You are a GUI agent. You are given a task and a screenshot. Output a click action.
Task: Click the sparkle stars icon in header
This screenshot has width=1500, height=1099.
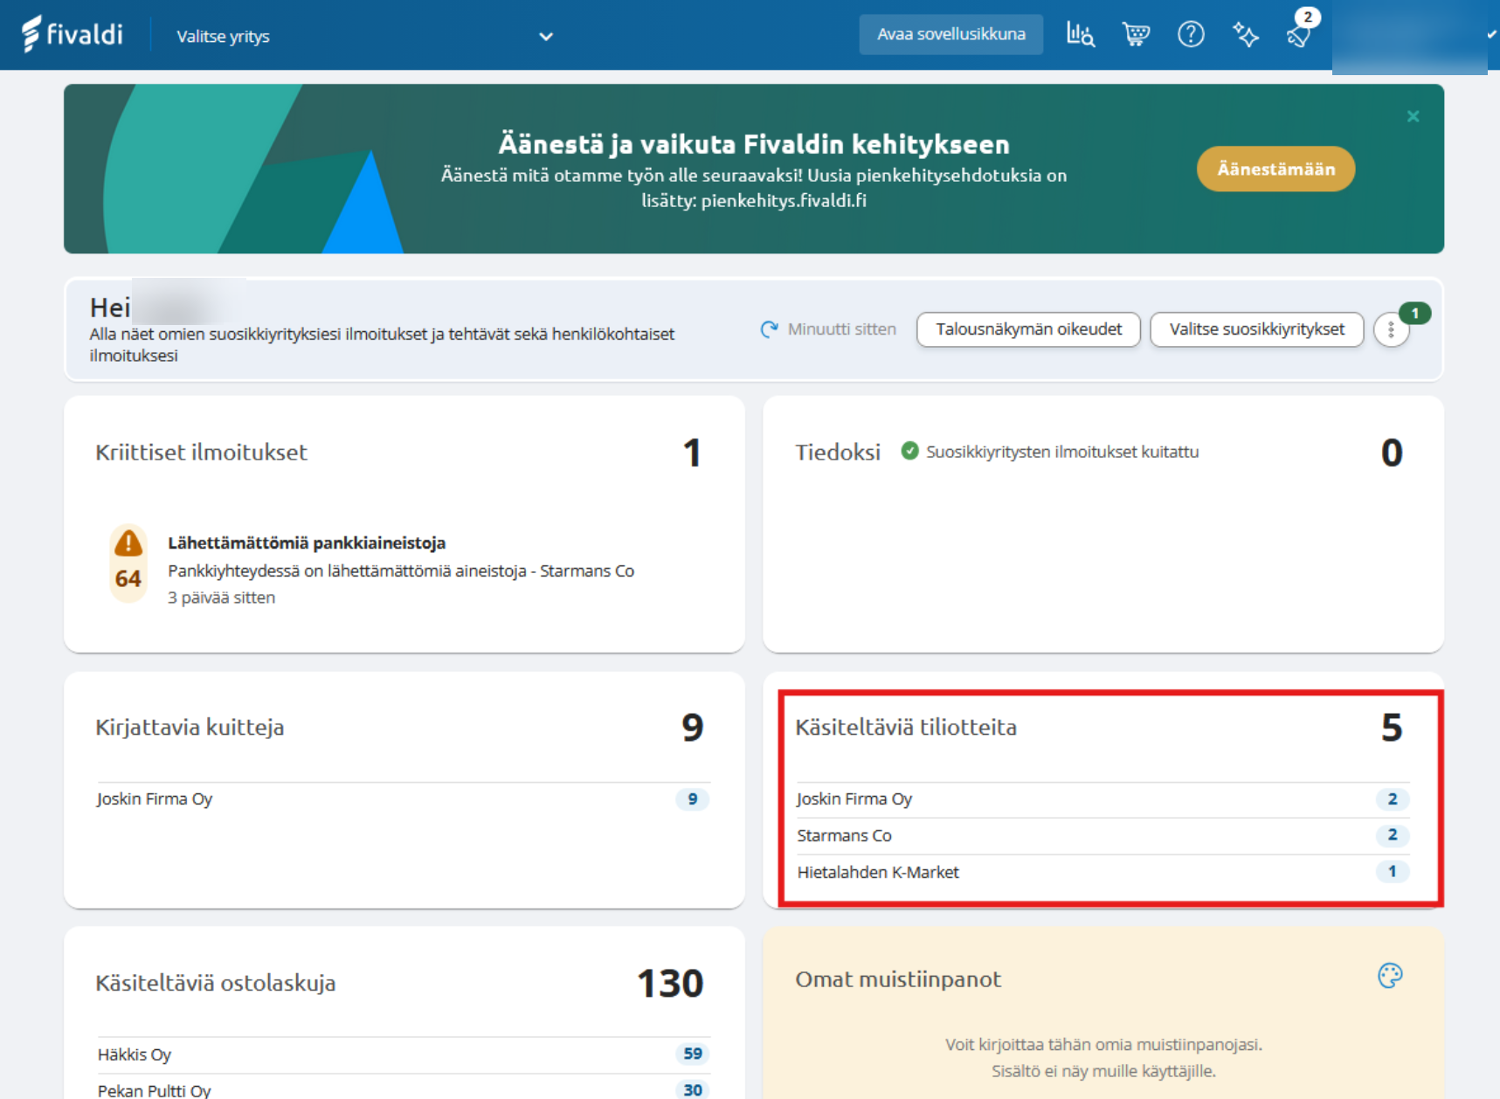(1246, 35)
